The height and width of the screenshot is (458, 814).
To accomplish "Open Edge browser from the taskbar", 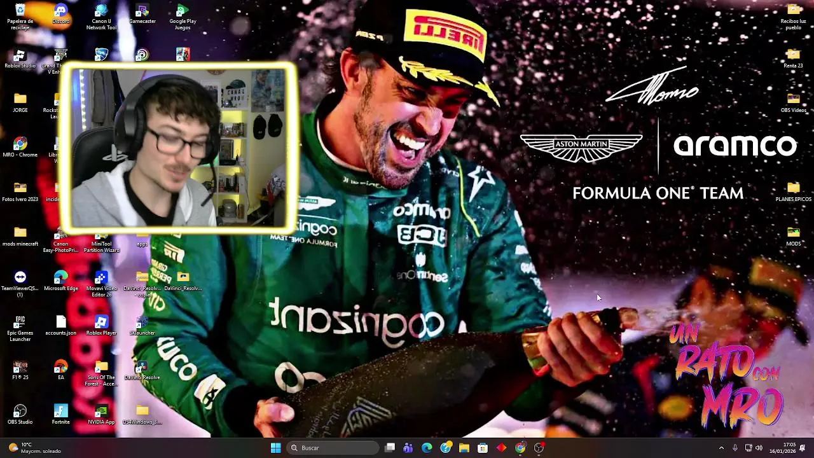I will click(x=427, y=448).
